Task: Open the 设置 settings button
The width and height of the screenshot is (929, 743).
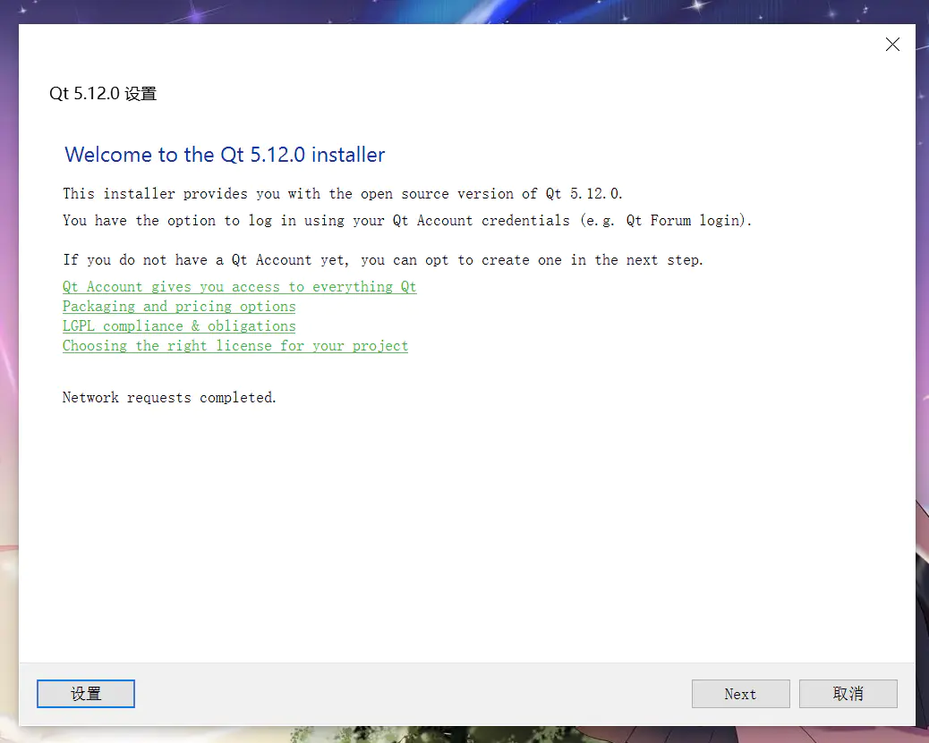Action: click(x=86, y=694)
